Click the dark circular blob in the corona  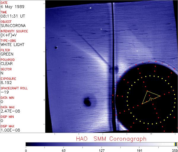[87, 102]
